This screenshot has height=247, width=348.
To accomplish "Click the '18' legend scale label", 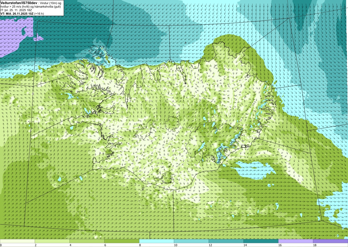I will click(315, 245).
